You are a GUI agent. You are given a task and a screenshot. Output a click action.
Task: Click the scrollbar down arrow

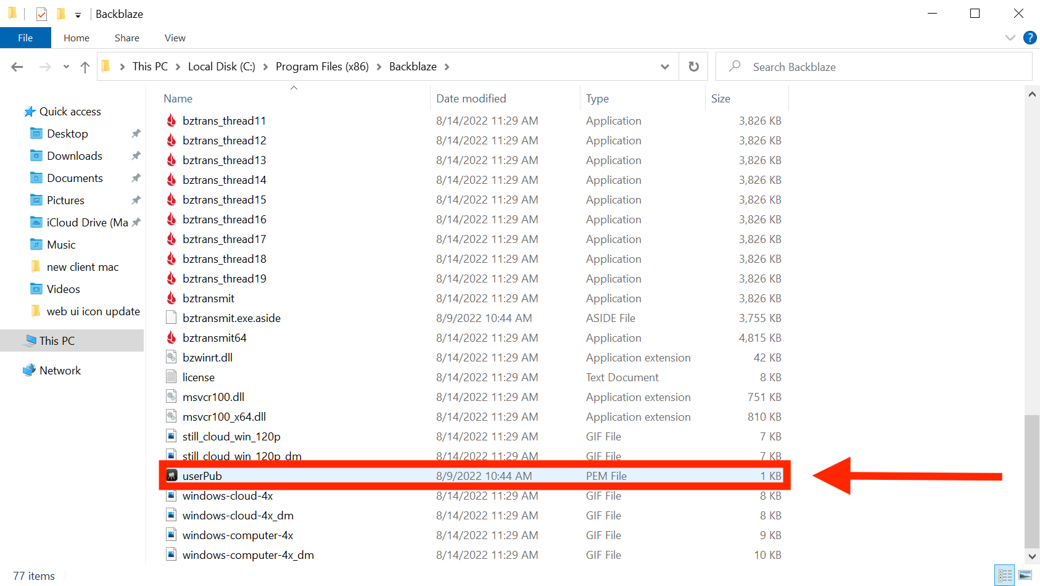(x=1032, y=556)
